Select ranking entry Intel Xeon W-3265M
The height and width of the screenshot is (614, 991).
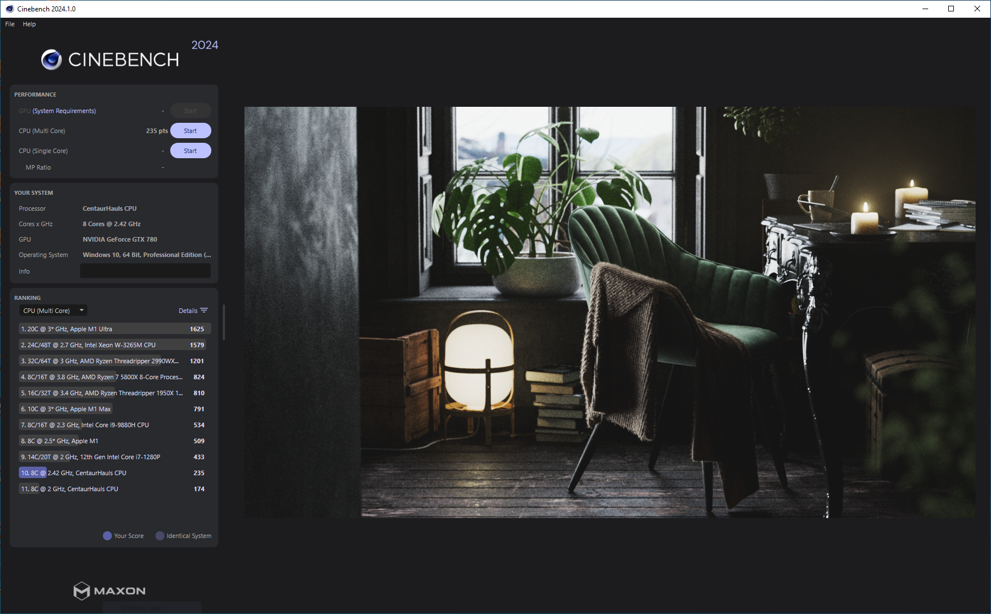115,345
